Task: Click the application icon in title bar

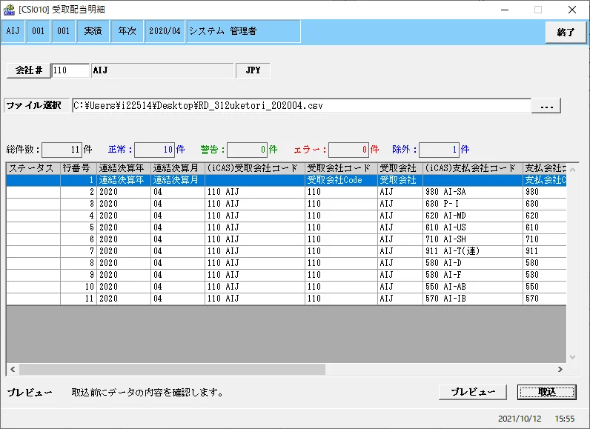Action: (x=9, y=10)
